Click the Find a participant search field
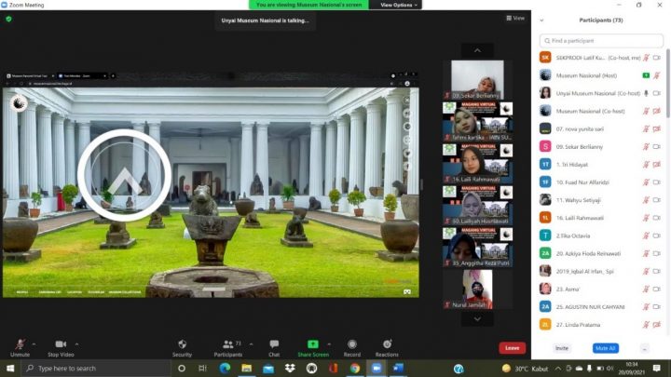The image size is (671, 377). pos(601,41)
